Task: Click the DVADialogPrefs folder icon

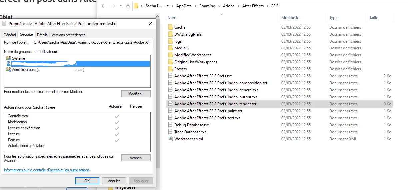Action: tap(170, 34)
